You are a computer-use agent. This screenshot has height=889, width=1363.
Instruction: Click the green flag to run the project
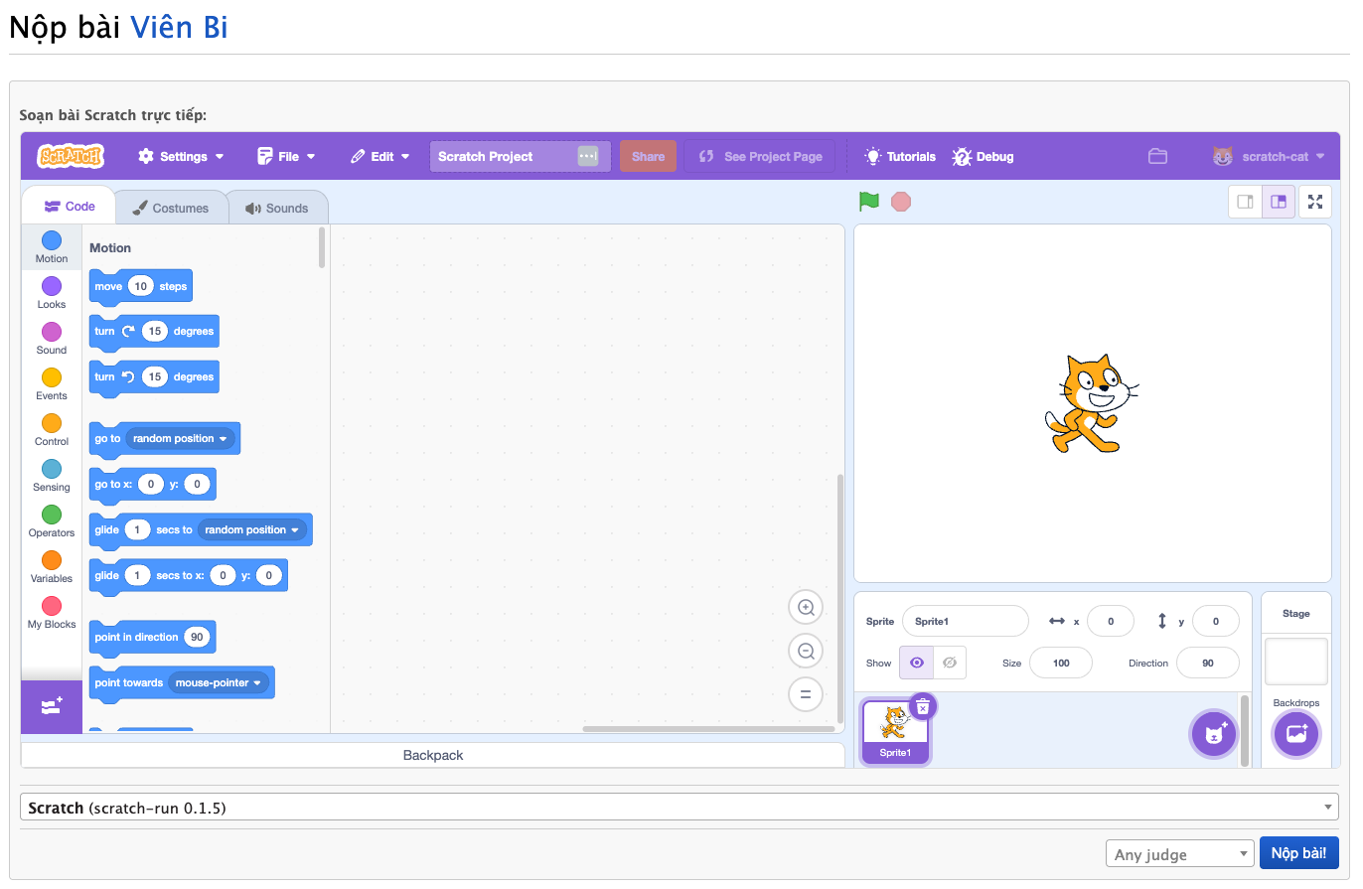pyautogui.click(x=869, y=202)
